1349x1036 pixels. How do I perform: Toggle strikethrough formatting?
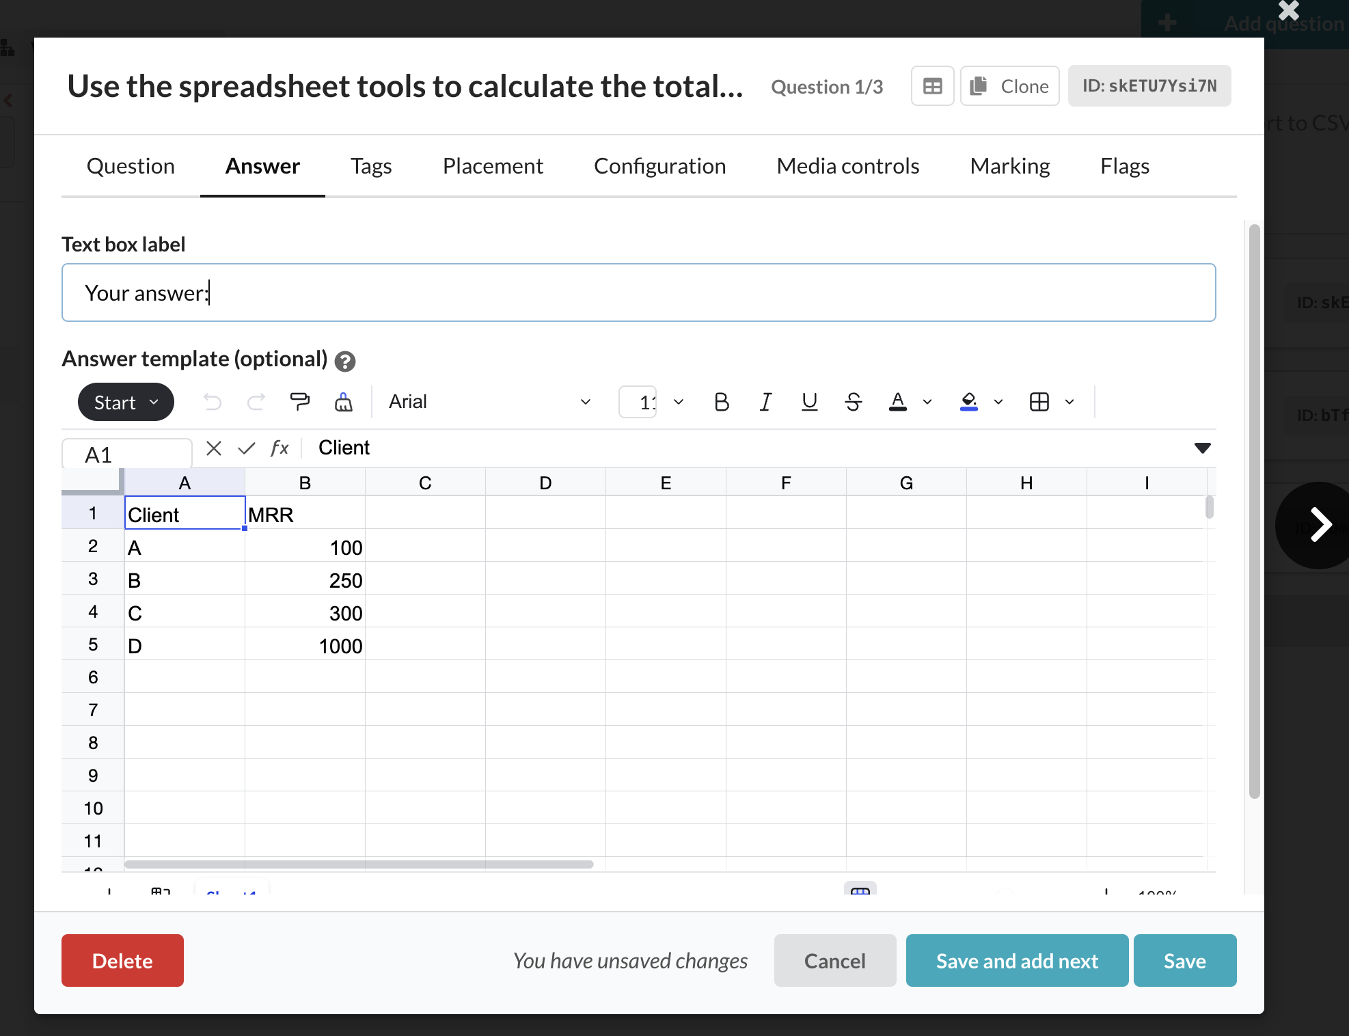click(853, 402)
